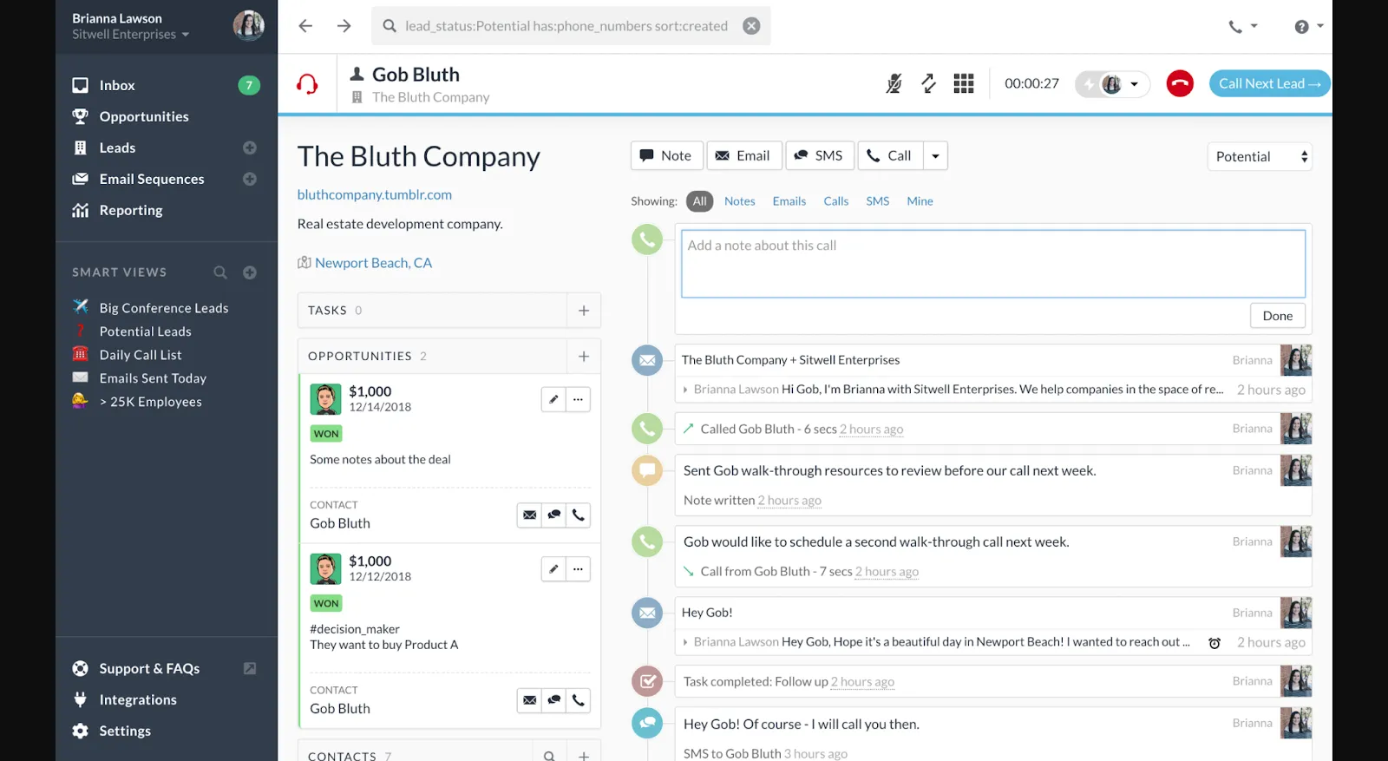Click into the call note text field
This screenshot has width=1388, height=761.
[x=992, y=264]
